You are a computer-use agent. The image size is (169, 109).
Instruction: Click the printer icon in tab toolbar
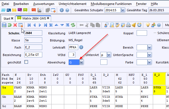tap(128, 25)
